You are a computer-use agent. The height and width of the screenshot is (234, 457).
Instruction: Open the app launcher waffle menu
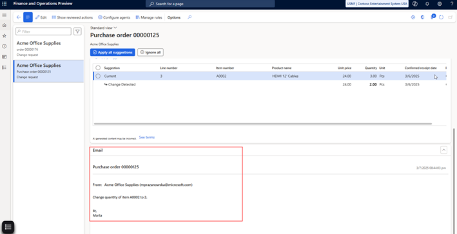point(5,4)
